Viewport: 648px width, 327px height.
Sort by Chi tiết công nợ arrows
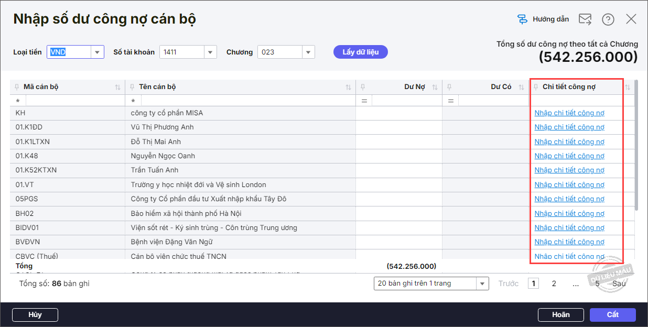628,88
